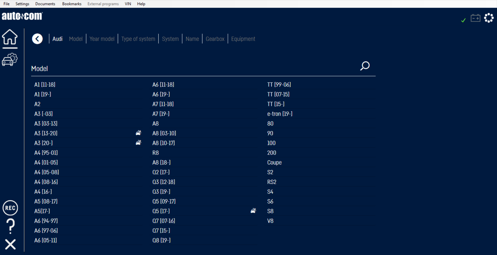Choose model A4 [95-01]
This screenshot has height=255, width=497.
46,153
